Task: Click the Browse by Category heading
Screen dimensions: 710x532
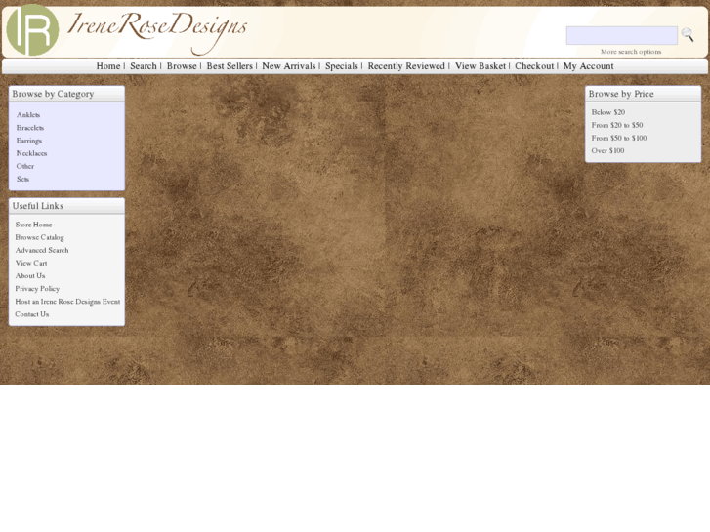Action: click(53, 94)
